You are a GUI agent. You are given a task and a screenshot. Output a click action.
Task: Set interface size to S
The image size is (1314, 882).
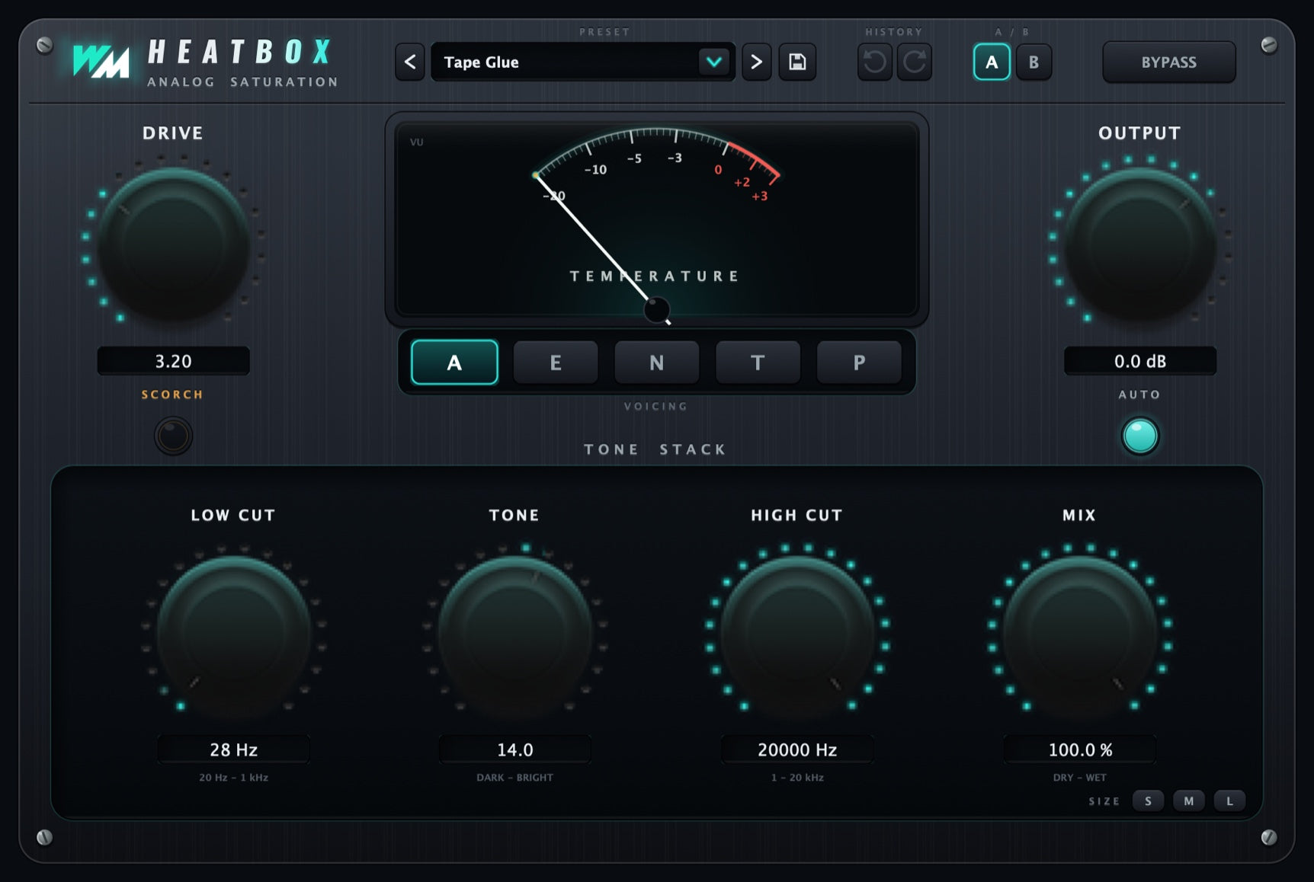pos(1148,801)
